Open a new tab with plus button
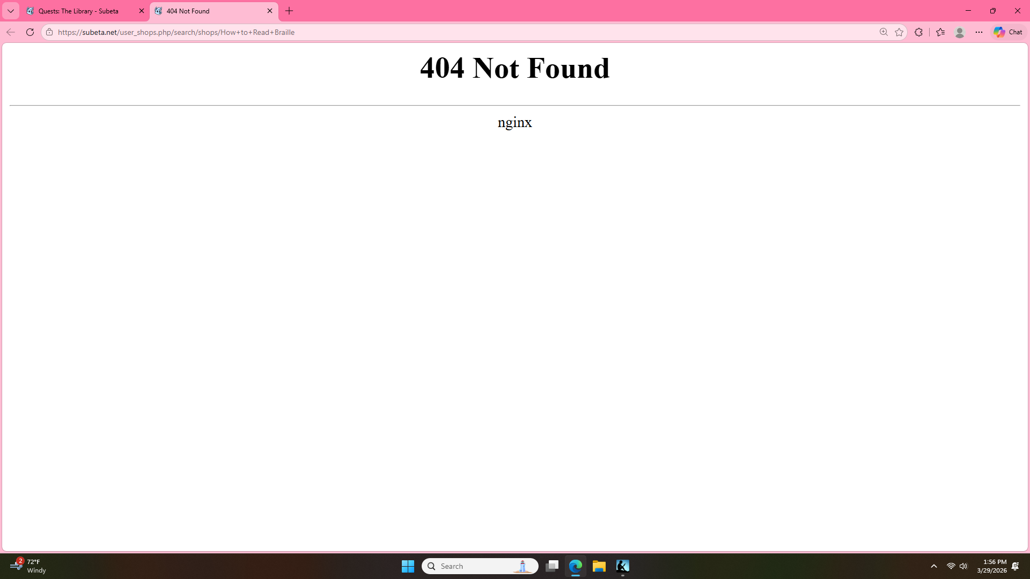This screenshot has height=579, width=1030. tap(289, 11)
